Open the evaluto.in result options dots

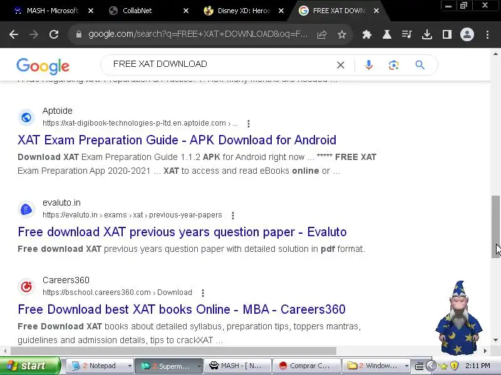[233, 216]
